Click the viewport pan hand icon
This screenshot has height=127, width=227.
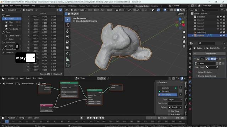point(184,37)
